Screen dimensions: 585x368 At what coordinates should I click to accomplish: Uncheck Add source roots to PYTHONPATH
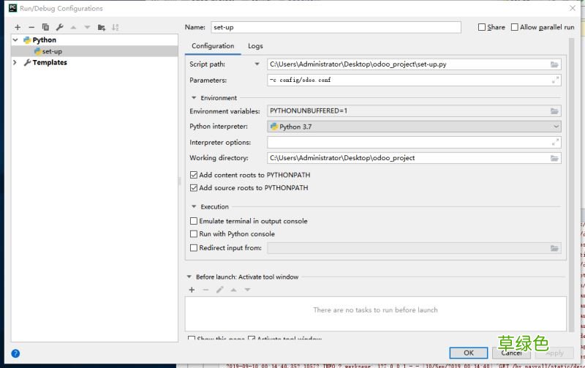(194, 188)
